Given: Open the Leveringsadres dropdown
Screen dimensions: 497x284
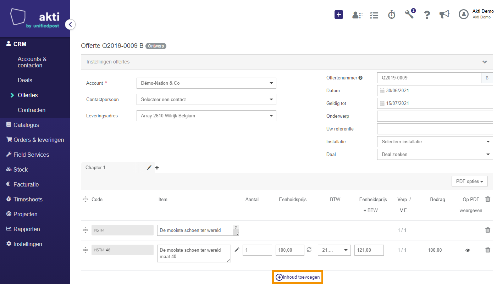Looking at the screenshot, I should coord(206,116).
